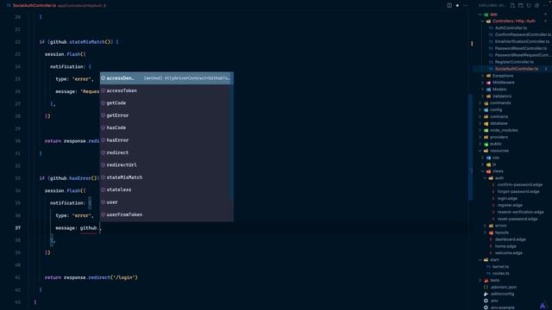Click the stateMisMatch() call on line 22

point(90,42)
